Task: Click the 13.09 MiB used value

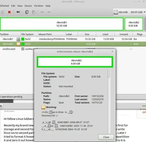Action: [108, 39]
